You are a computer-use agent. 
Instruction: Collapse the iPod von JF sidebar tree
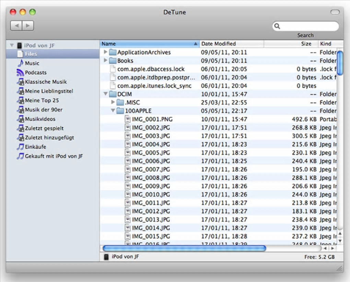click(12, 45)
